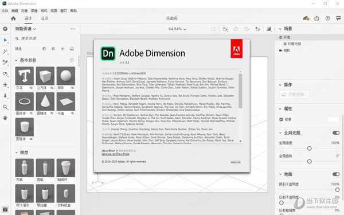
Task: Uncheck the 背景 background checkbox
Action: [281, 119]
